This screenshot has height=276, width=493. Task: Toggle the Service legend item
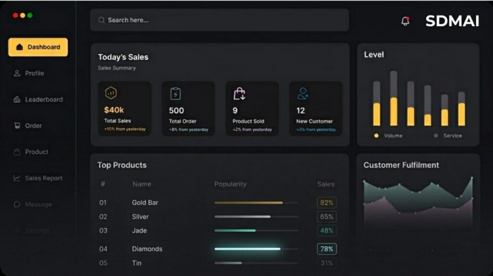pos(448,136)
